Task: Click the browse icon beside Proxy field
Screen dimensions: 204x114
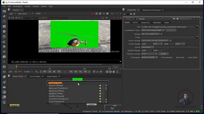Action: click(x=197, y=37)
